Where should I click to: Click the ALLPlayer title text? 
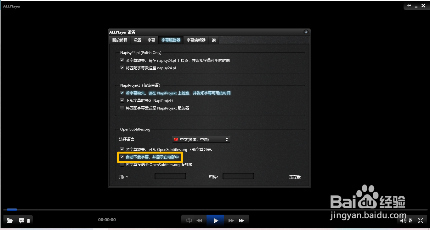click(12, 6)
